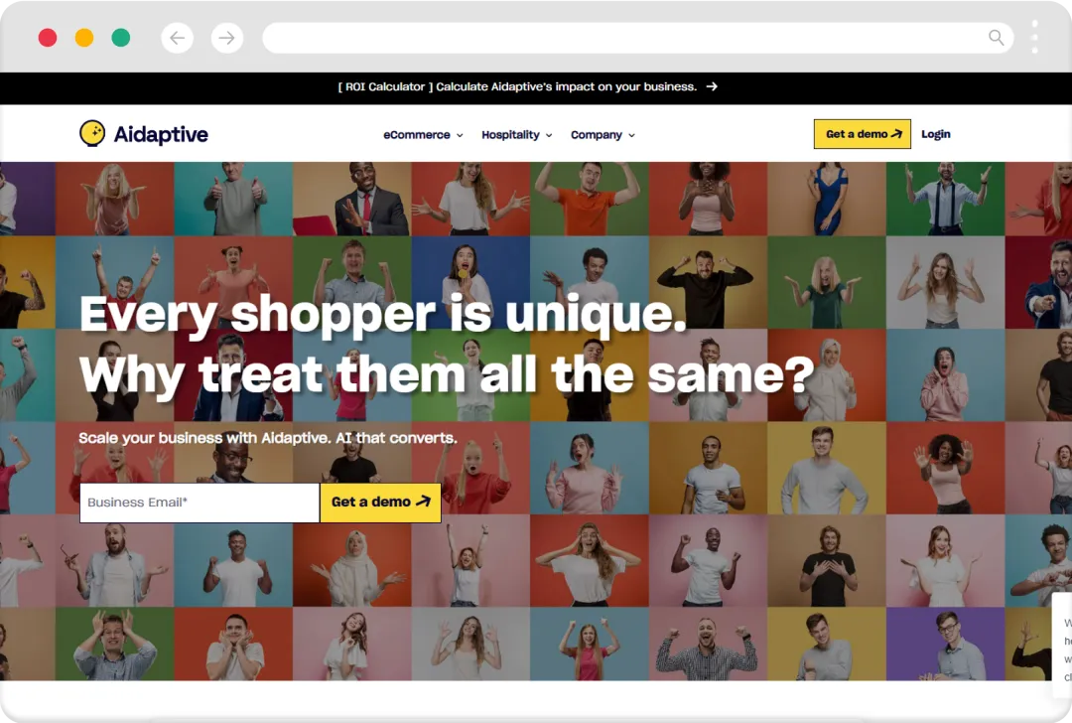The width and height of the screenshot is (1072, 723).
Task: Click the Aidaptive wordmark text
Action: click(161, 135)
